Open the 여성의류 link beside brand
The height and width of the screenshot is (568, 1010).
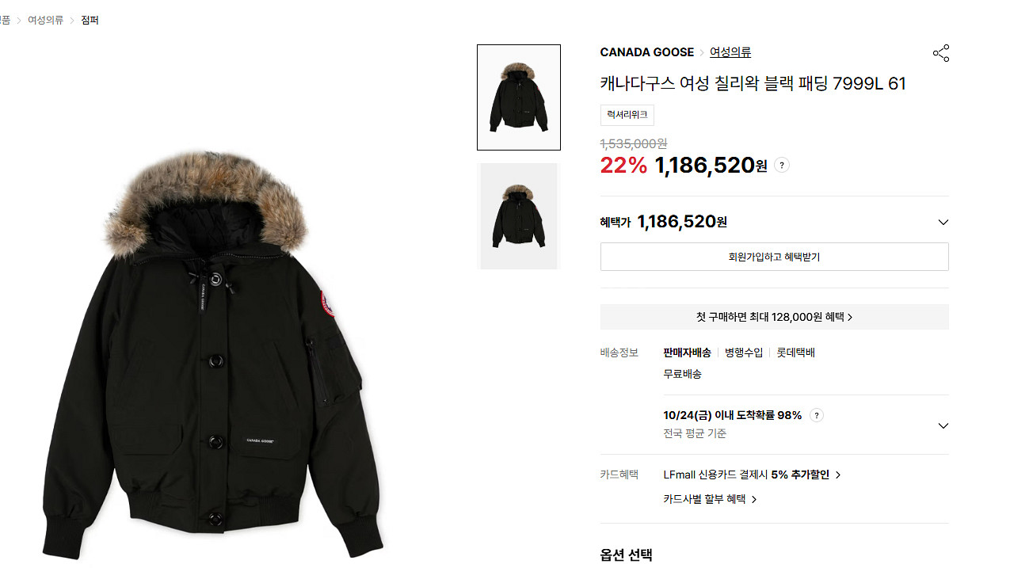tap(730, 52)
